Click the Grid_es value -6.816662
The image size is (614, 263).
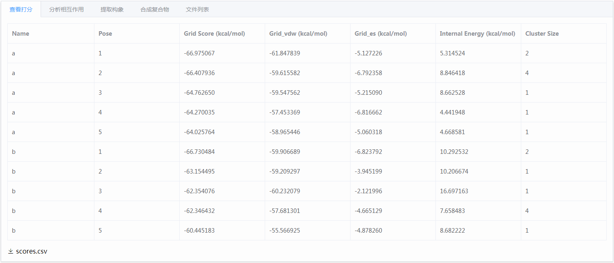click(x=368, y=112)
